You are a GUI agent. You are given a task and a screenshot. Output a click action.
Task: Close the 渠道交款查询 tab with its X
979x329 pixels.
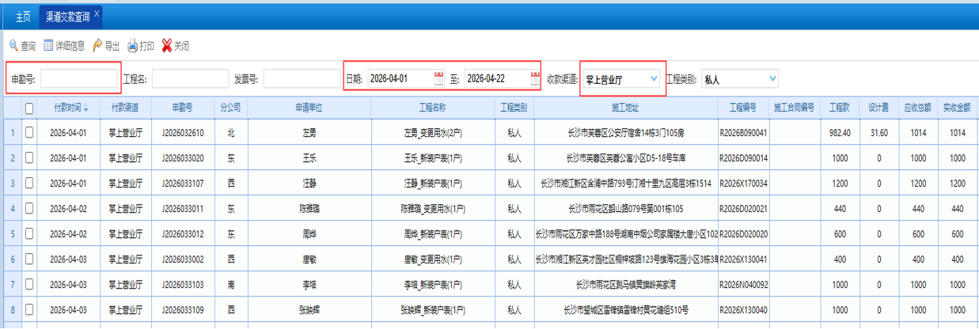(x=97, y=14)
